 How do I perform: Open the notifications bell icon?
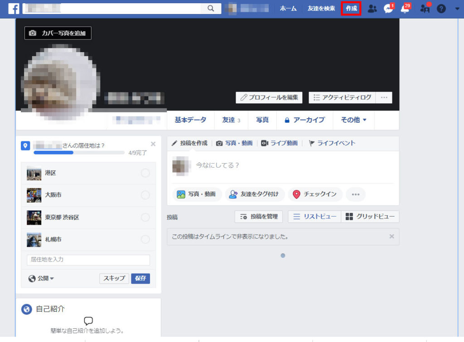pyautogui.click(x=405, y=9)
